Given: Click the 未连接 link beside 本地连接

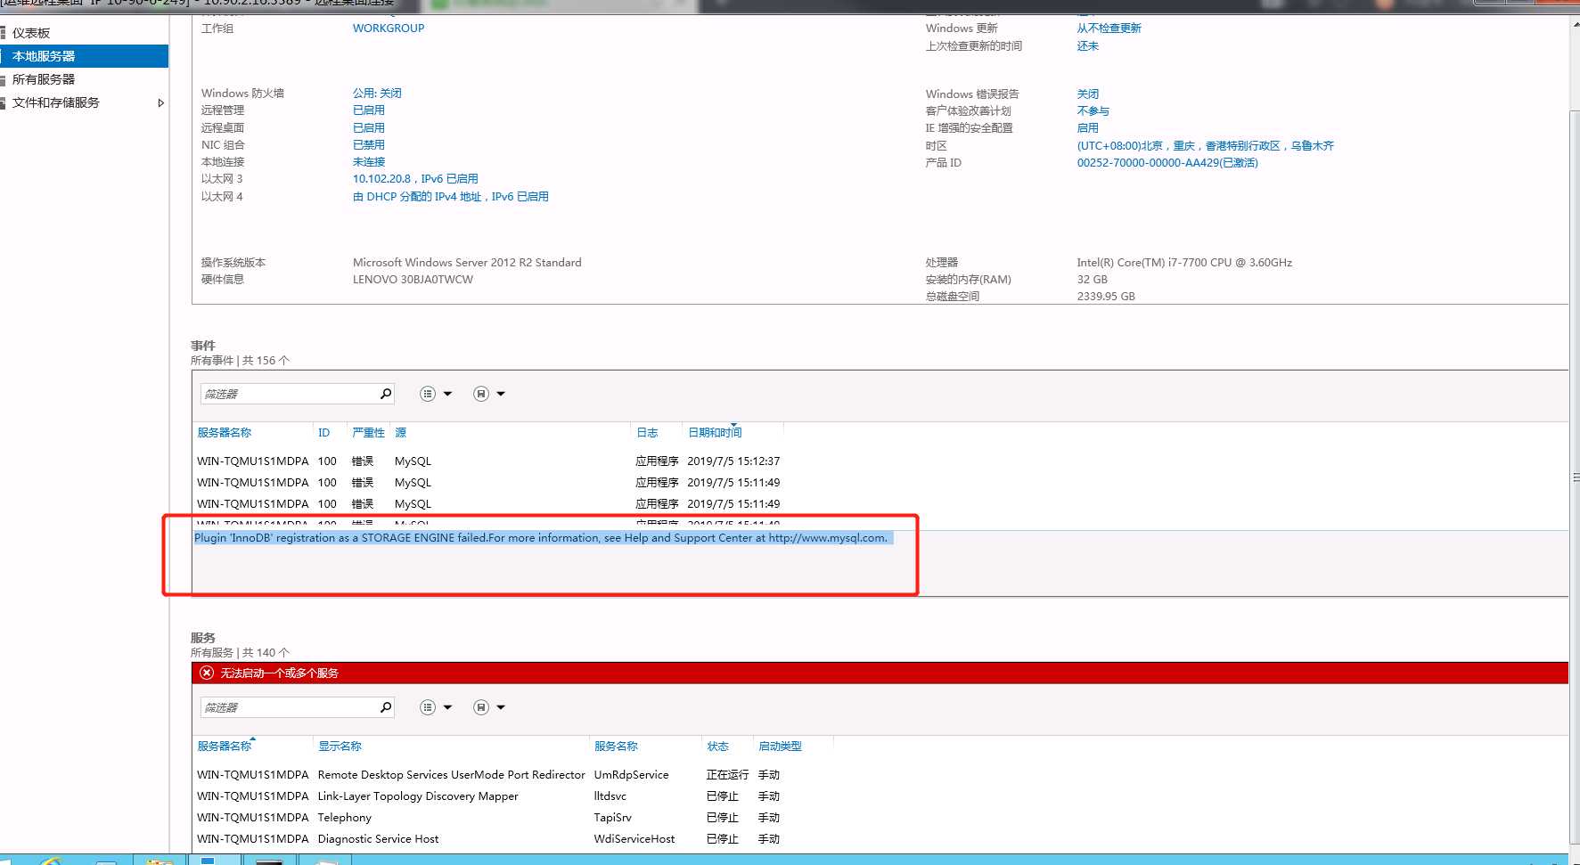Looking at the screenshot, I should 369,162.
